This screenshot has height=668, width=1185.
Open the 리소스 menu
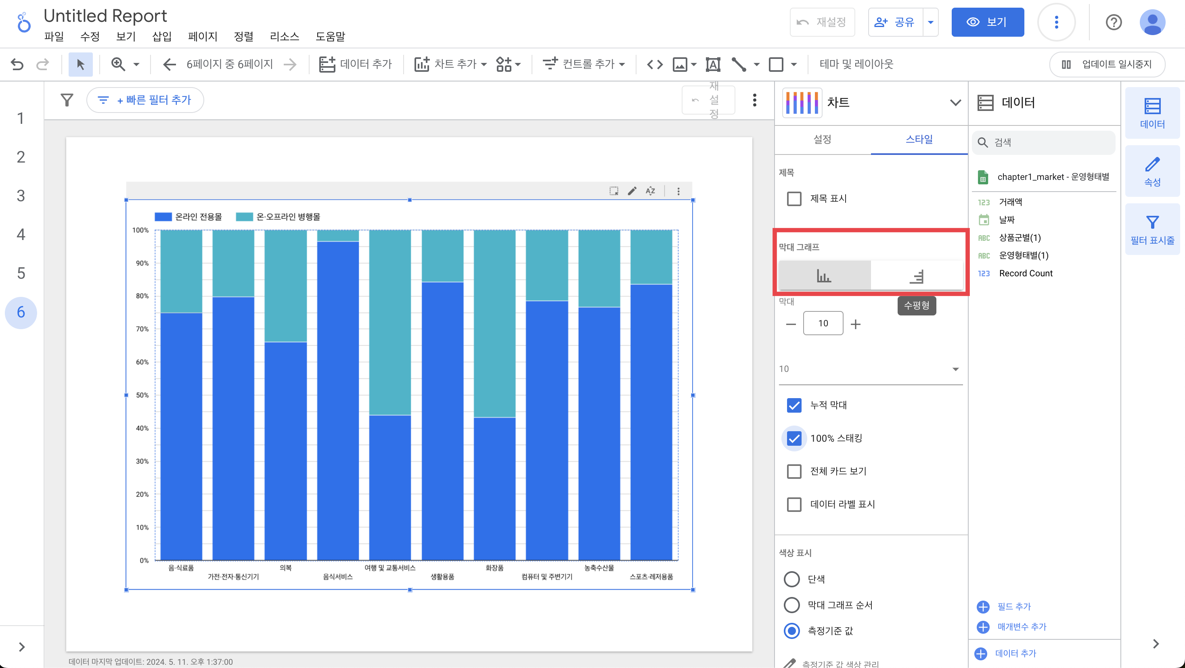click(284, 36)
